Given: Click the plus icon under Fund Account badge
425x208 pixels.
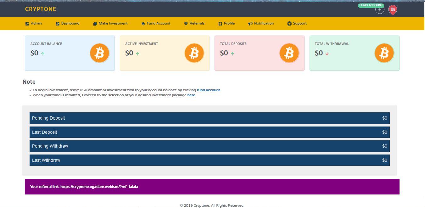Looking at the screenshot, I should tap(380, 9).
